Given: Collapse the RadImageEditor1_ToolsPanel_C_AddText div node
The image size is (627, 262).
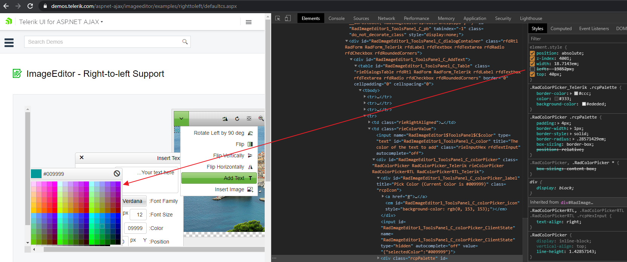Looking at the screenshot, I should (x=351, y=59).
